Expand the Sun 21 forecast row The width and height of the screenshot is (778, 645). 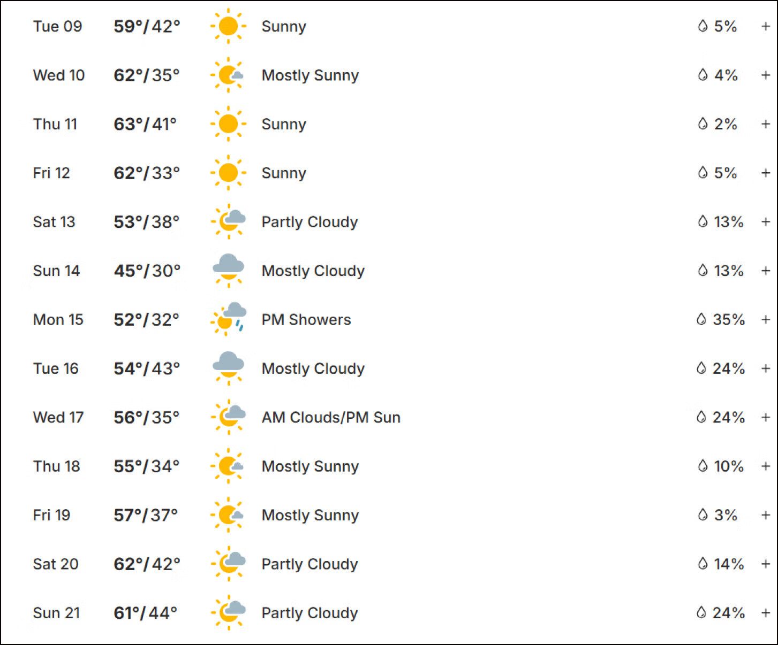click(766, 612)
